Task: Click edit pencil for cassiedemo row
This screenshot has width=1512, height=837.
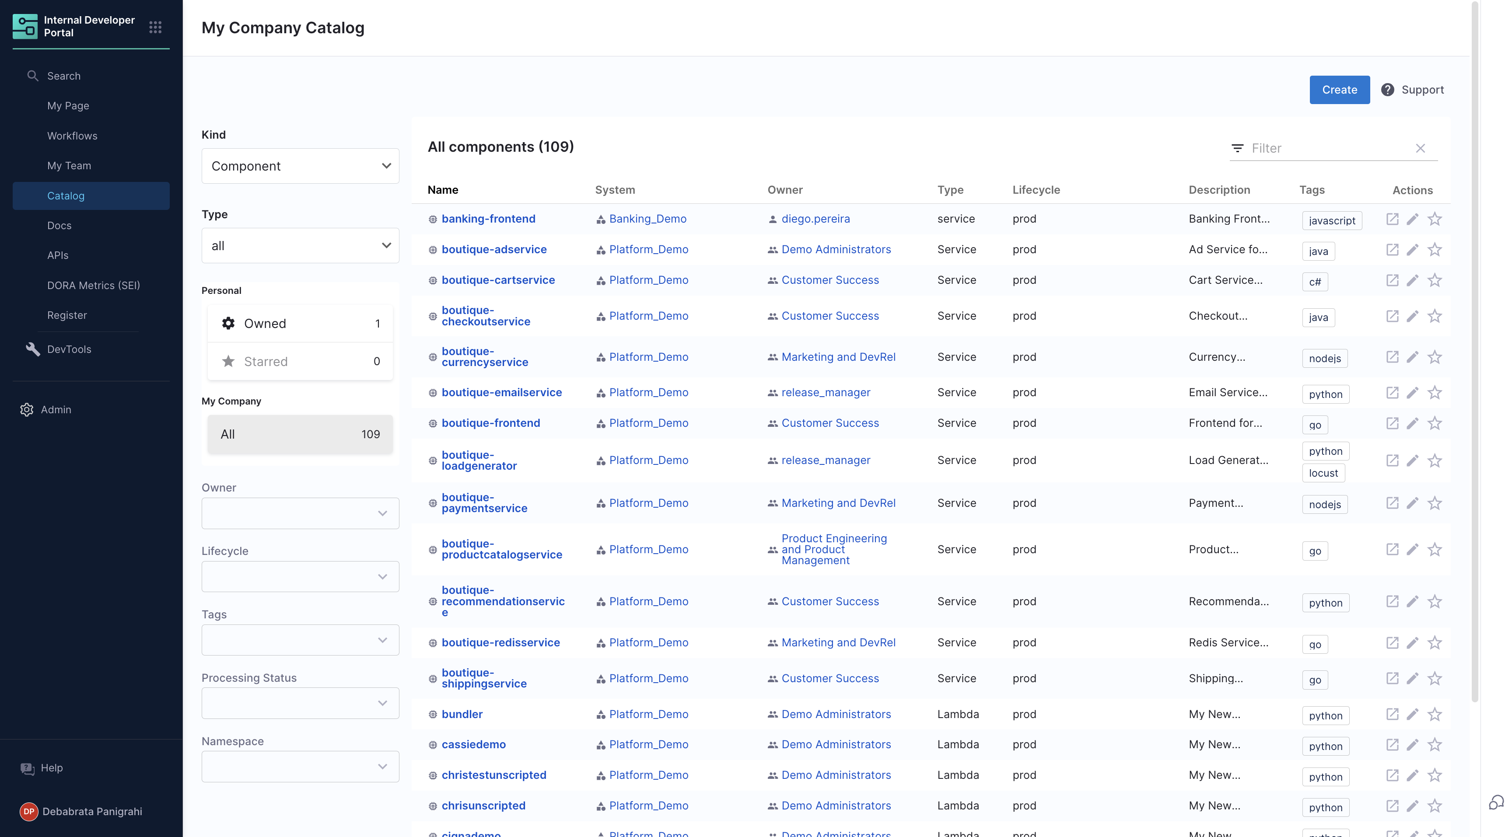Action: [x=1413, y=745]
